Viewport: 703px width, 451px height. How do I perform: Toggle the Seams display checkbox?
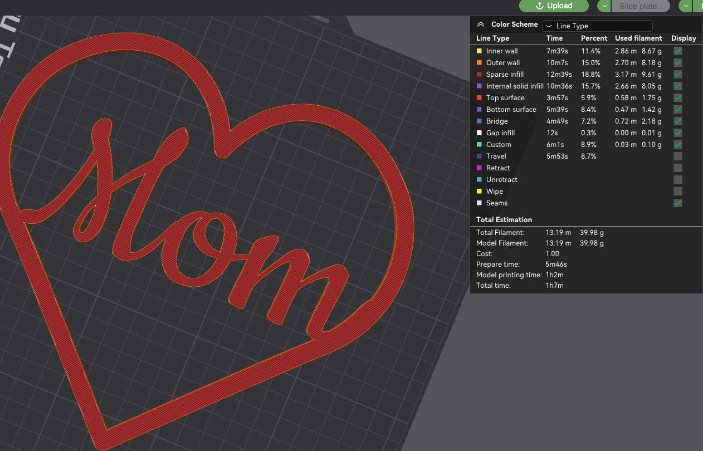click(x=678, y=203)
